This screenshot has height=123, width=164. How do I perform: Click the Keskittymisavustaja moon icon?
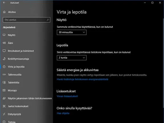(4, 59)
